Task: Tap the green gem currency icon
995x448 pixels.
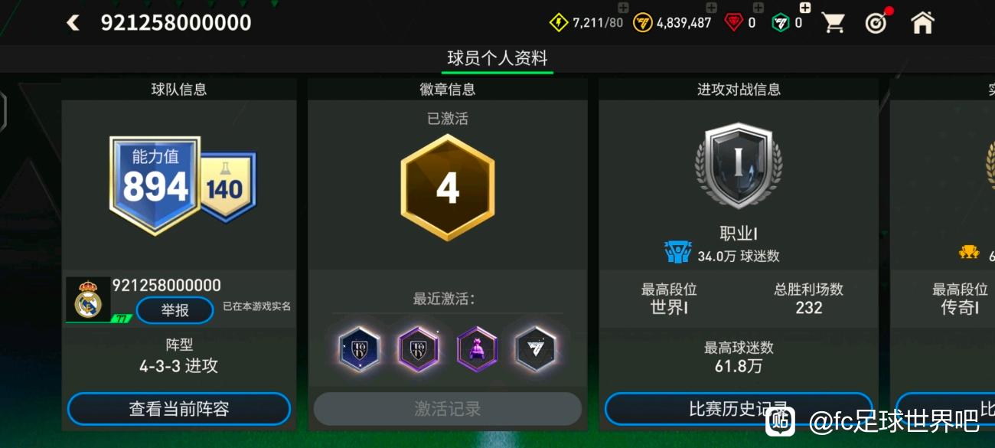Action: [x=780, y=23]
